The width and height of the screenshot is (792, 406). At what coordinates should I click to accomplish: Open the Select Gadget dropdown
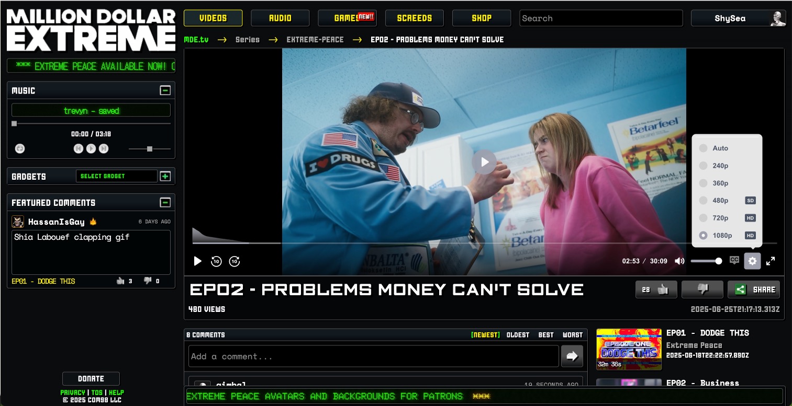pyautogui.click(x=116, y=176)
